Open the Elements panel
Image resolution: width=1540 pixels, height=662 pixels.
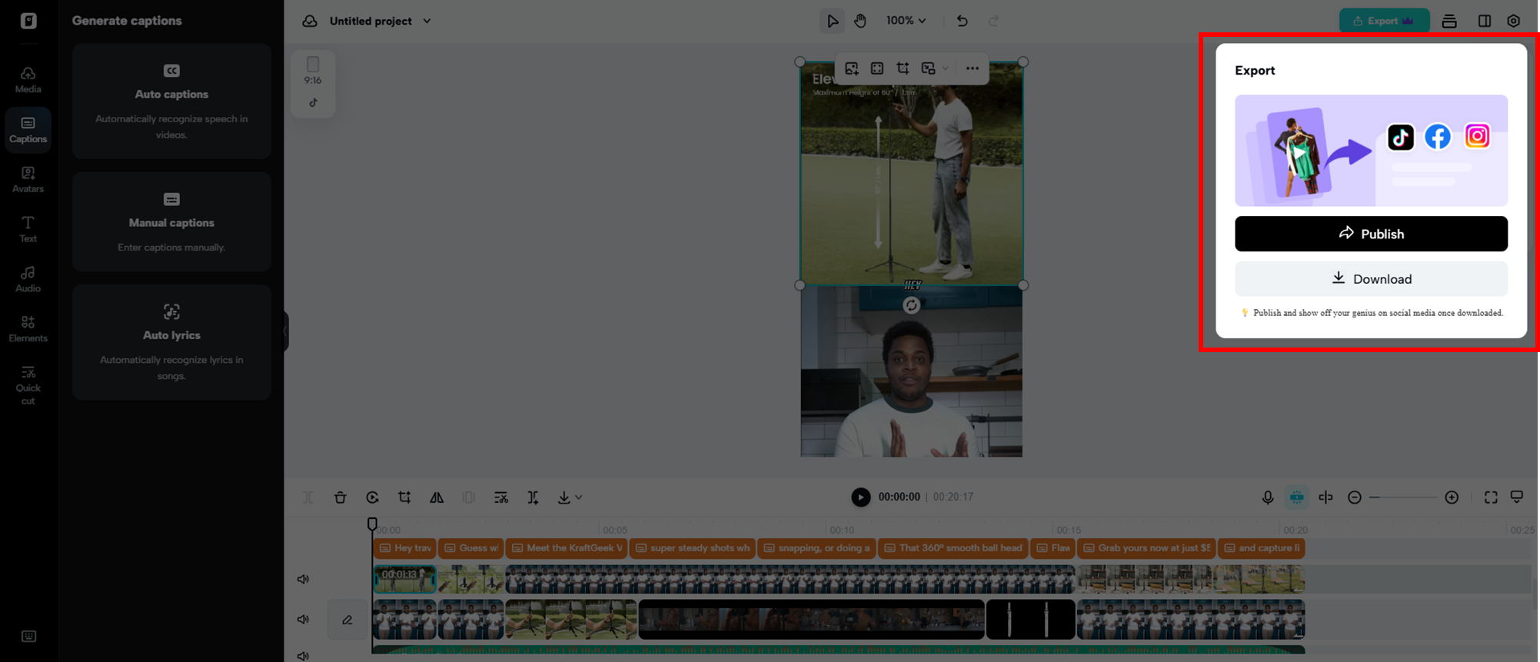[28, 329]
